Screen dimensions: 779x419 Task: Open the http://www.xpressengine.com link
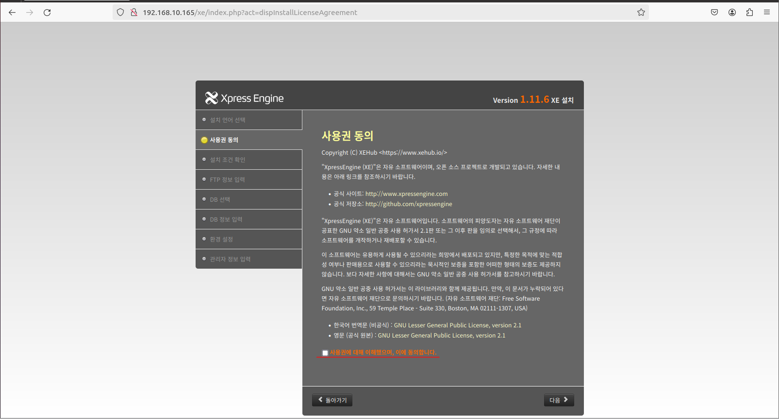pos(406,194)
